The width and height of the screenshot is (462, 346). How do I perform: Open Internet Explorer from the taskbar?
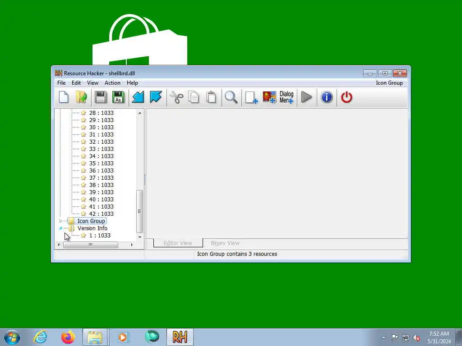pos(40,337)
